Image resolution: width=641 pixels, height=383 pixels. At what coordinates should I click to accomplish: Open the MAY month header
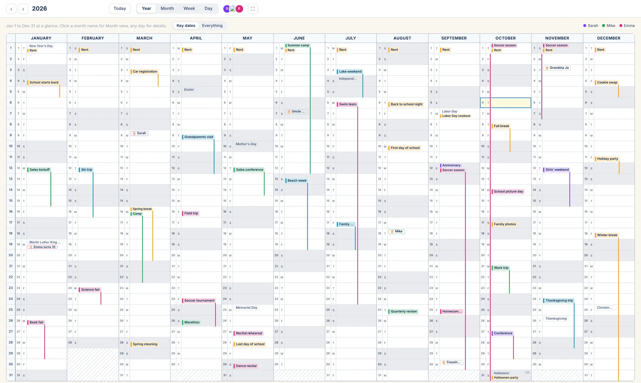pos(248,38)
